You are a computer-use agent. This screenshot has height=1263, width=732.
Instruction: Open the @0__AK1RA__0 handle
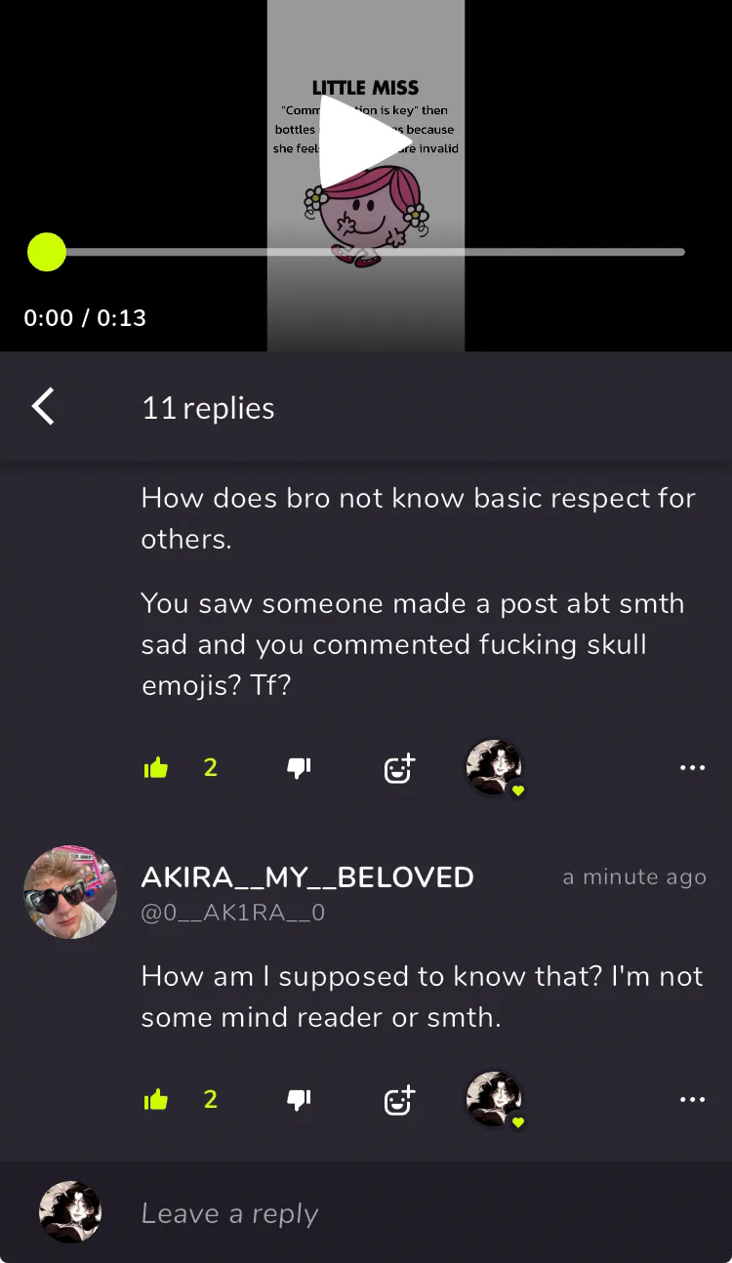coord(233,913)
